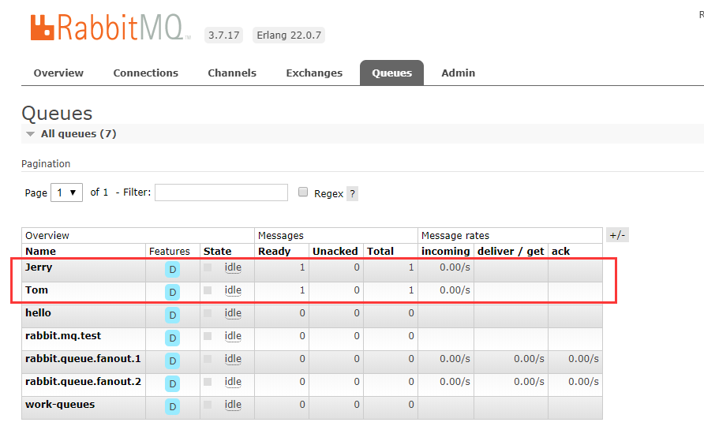Click the D durable badge for Tom

(x=172, y=293)
